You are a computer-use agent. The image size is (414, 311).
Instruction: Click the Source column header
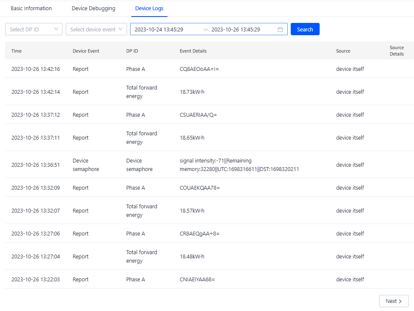(343, 51)
